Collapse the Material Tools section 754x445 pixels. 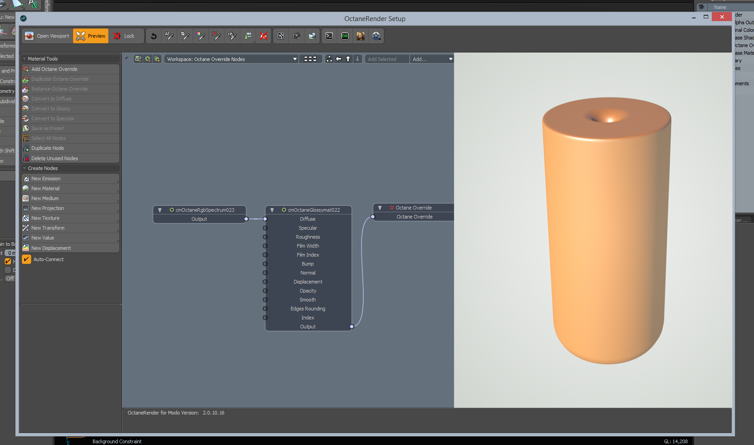click(x=25, y=59)
